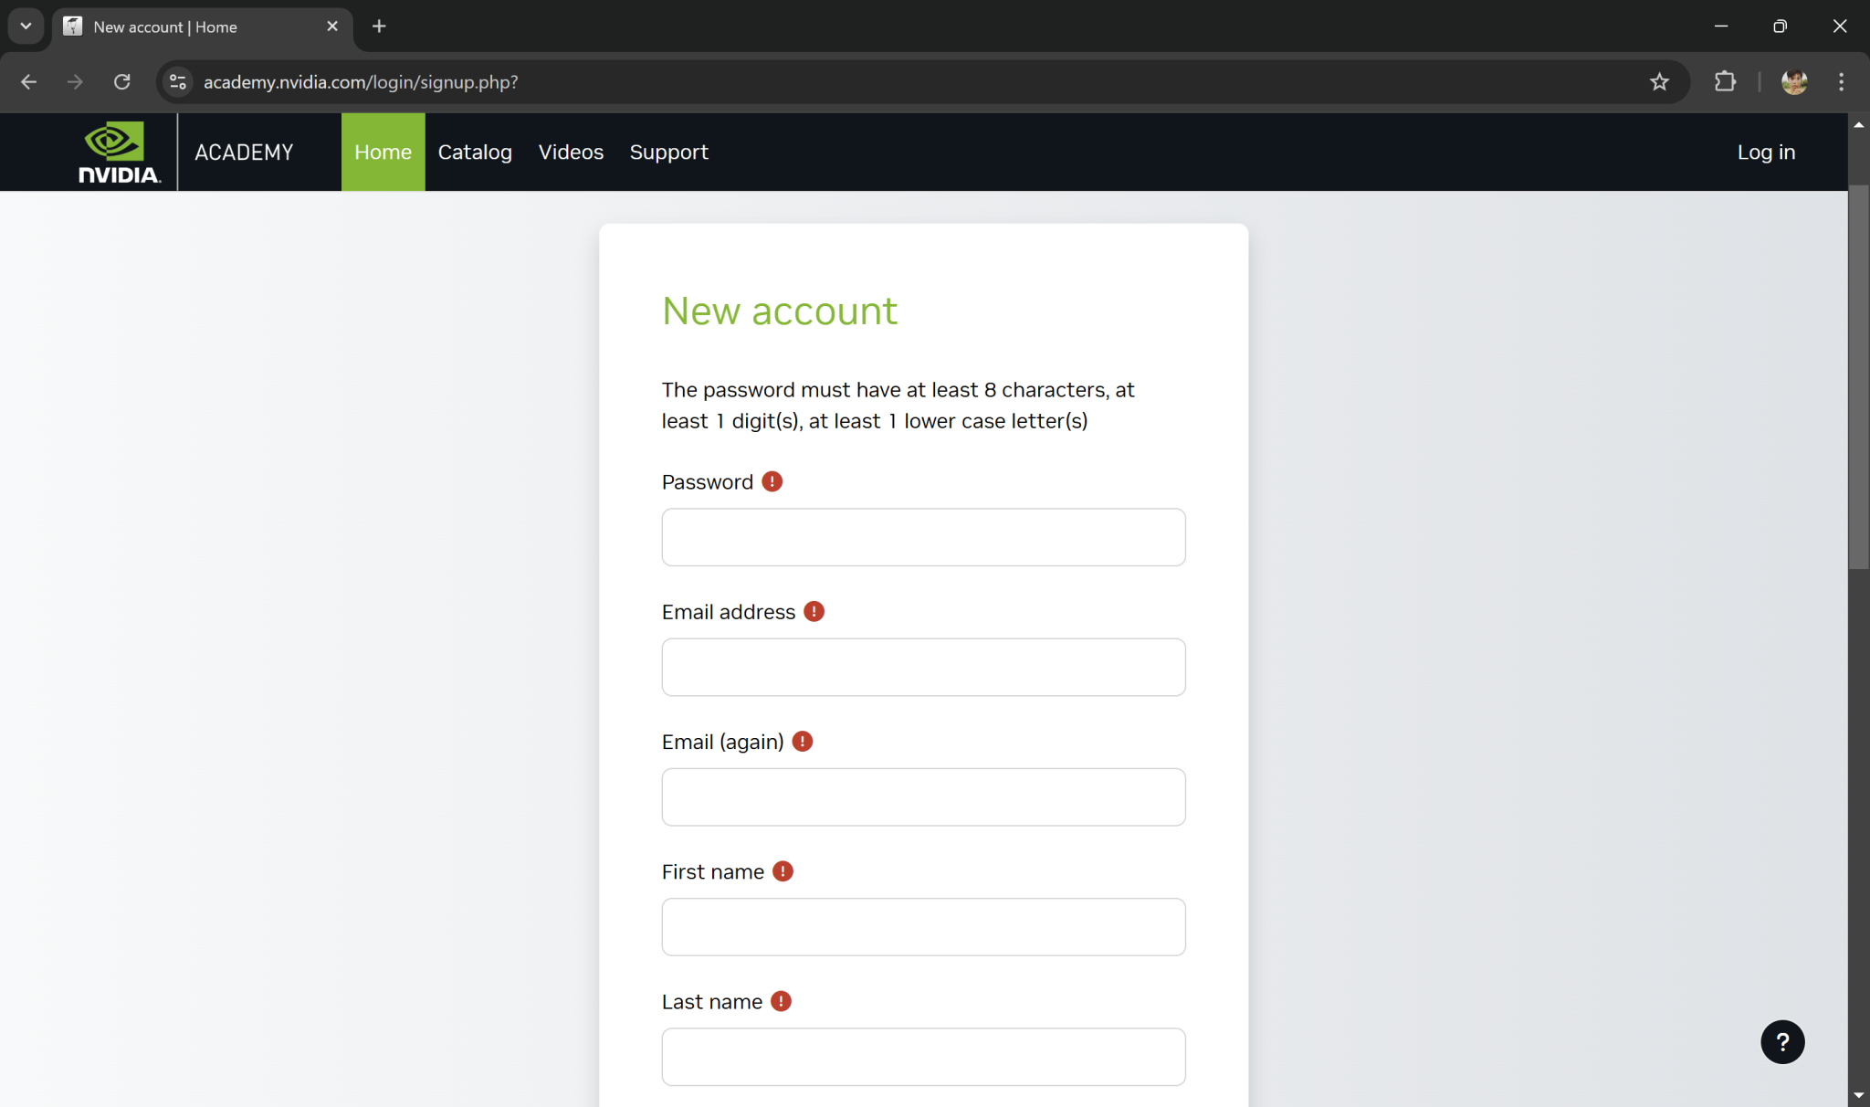This screenshot has height=1107, width=1870.
Task: Click the required-field icon next to Password
Action: coord(772,481)
